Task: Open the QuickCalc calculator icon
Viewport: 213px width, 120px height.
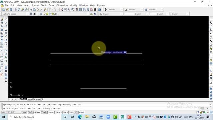Action: tap(95, 10)
